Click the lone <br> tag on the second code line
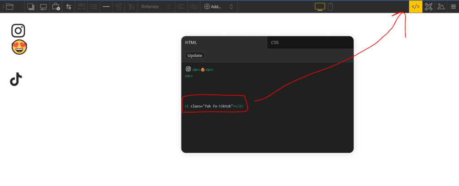 (x=189, y=76)
